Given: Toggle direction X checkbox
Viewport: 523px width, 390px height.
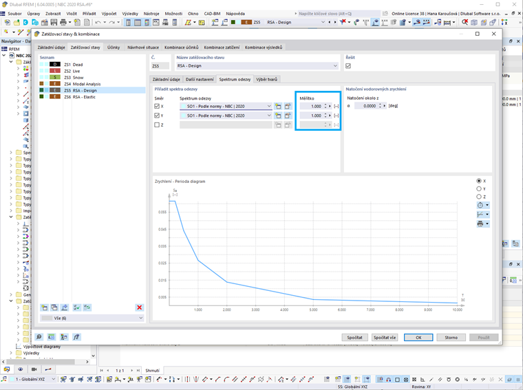Looking at the screenshot, I should pos(157,107).
